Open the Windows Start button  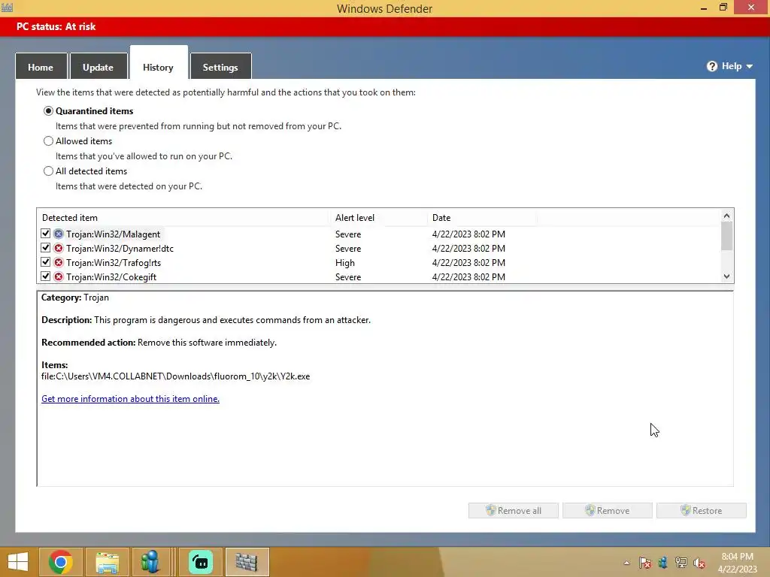tap(18, 562)
